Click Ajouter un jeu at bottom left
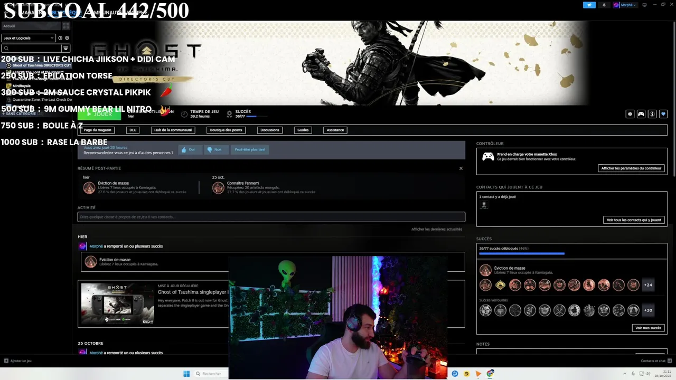Image resolution: width=676 pixels, height=380 pixels. (18, 361)
